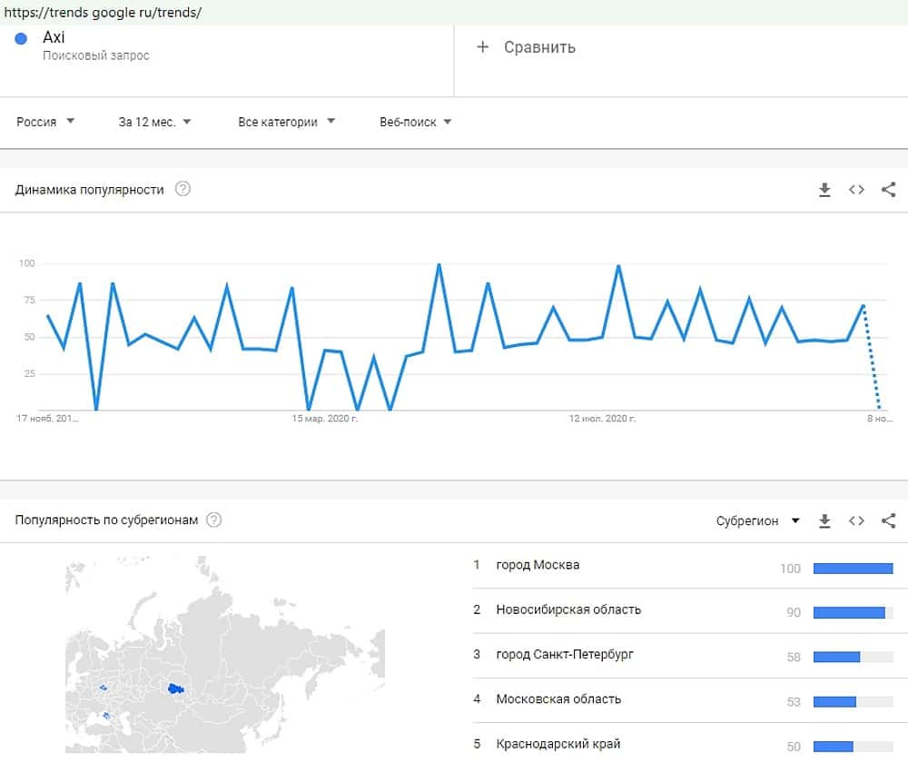Open the Все категории dropdown

coord(286,122)
